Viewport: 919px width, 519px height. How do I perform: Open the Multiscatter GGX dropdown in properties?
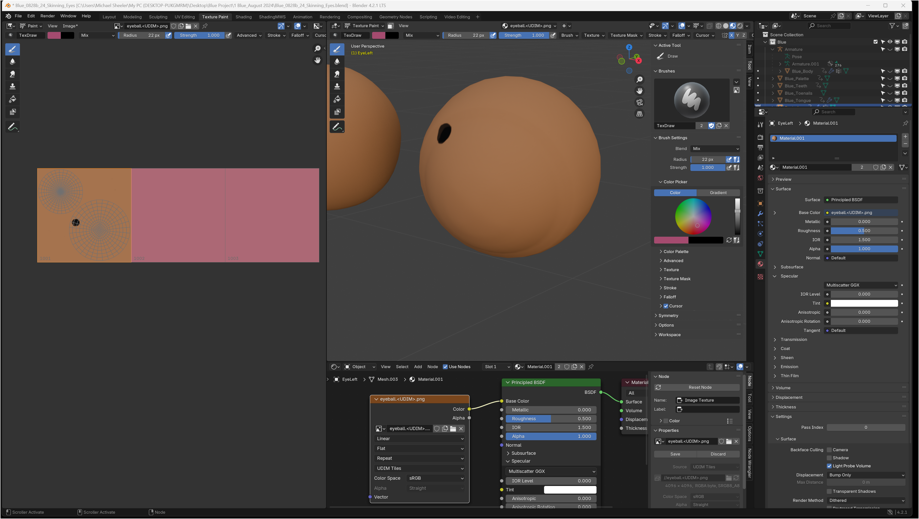861,285
